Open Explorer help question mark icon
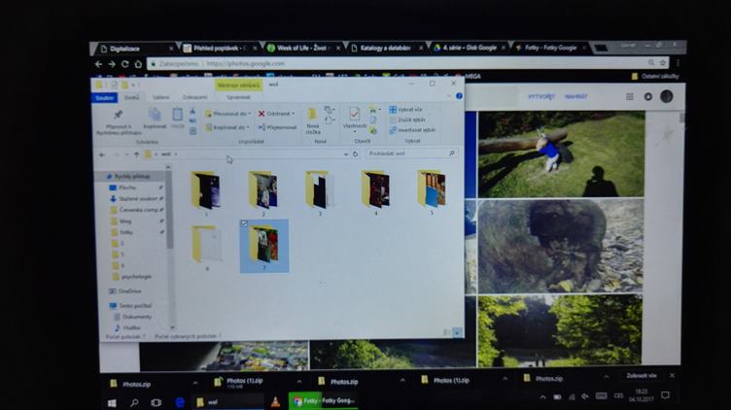Viewport: 731px width, 410px height. [459, 96]
